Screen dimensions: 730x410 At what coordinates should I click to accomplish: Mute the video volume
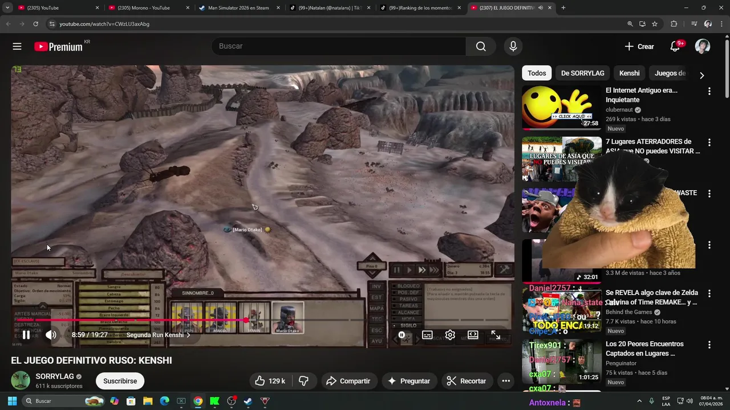[x=51, y=335]
